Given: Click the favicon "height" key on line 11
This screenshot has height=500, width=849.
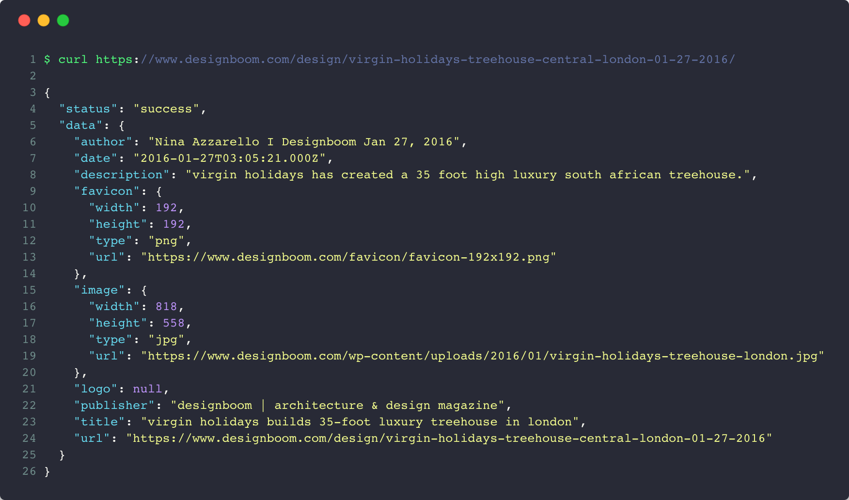Looking at the screenshot, I should coord(118,224).
